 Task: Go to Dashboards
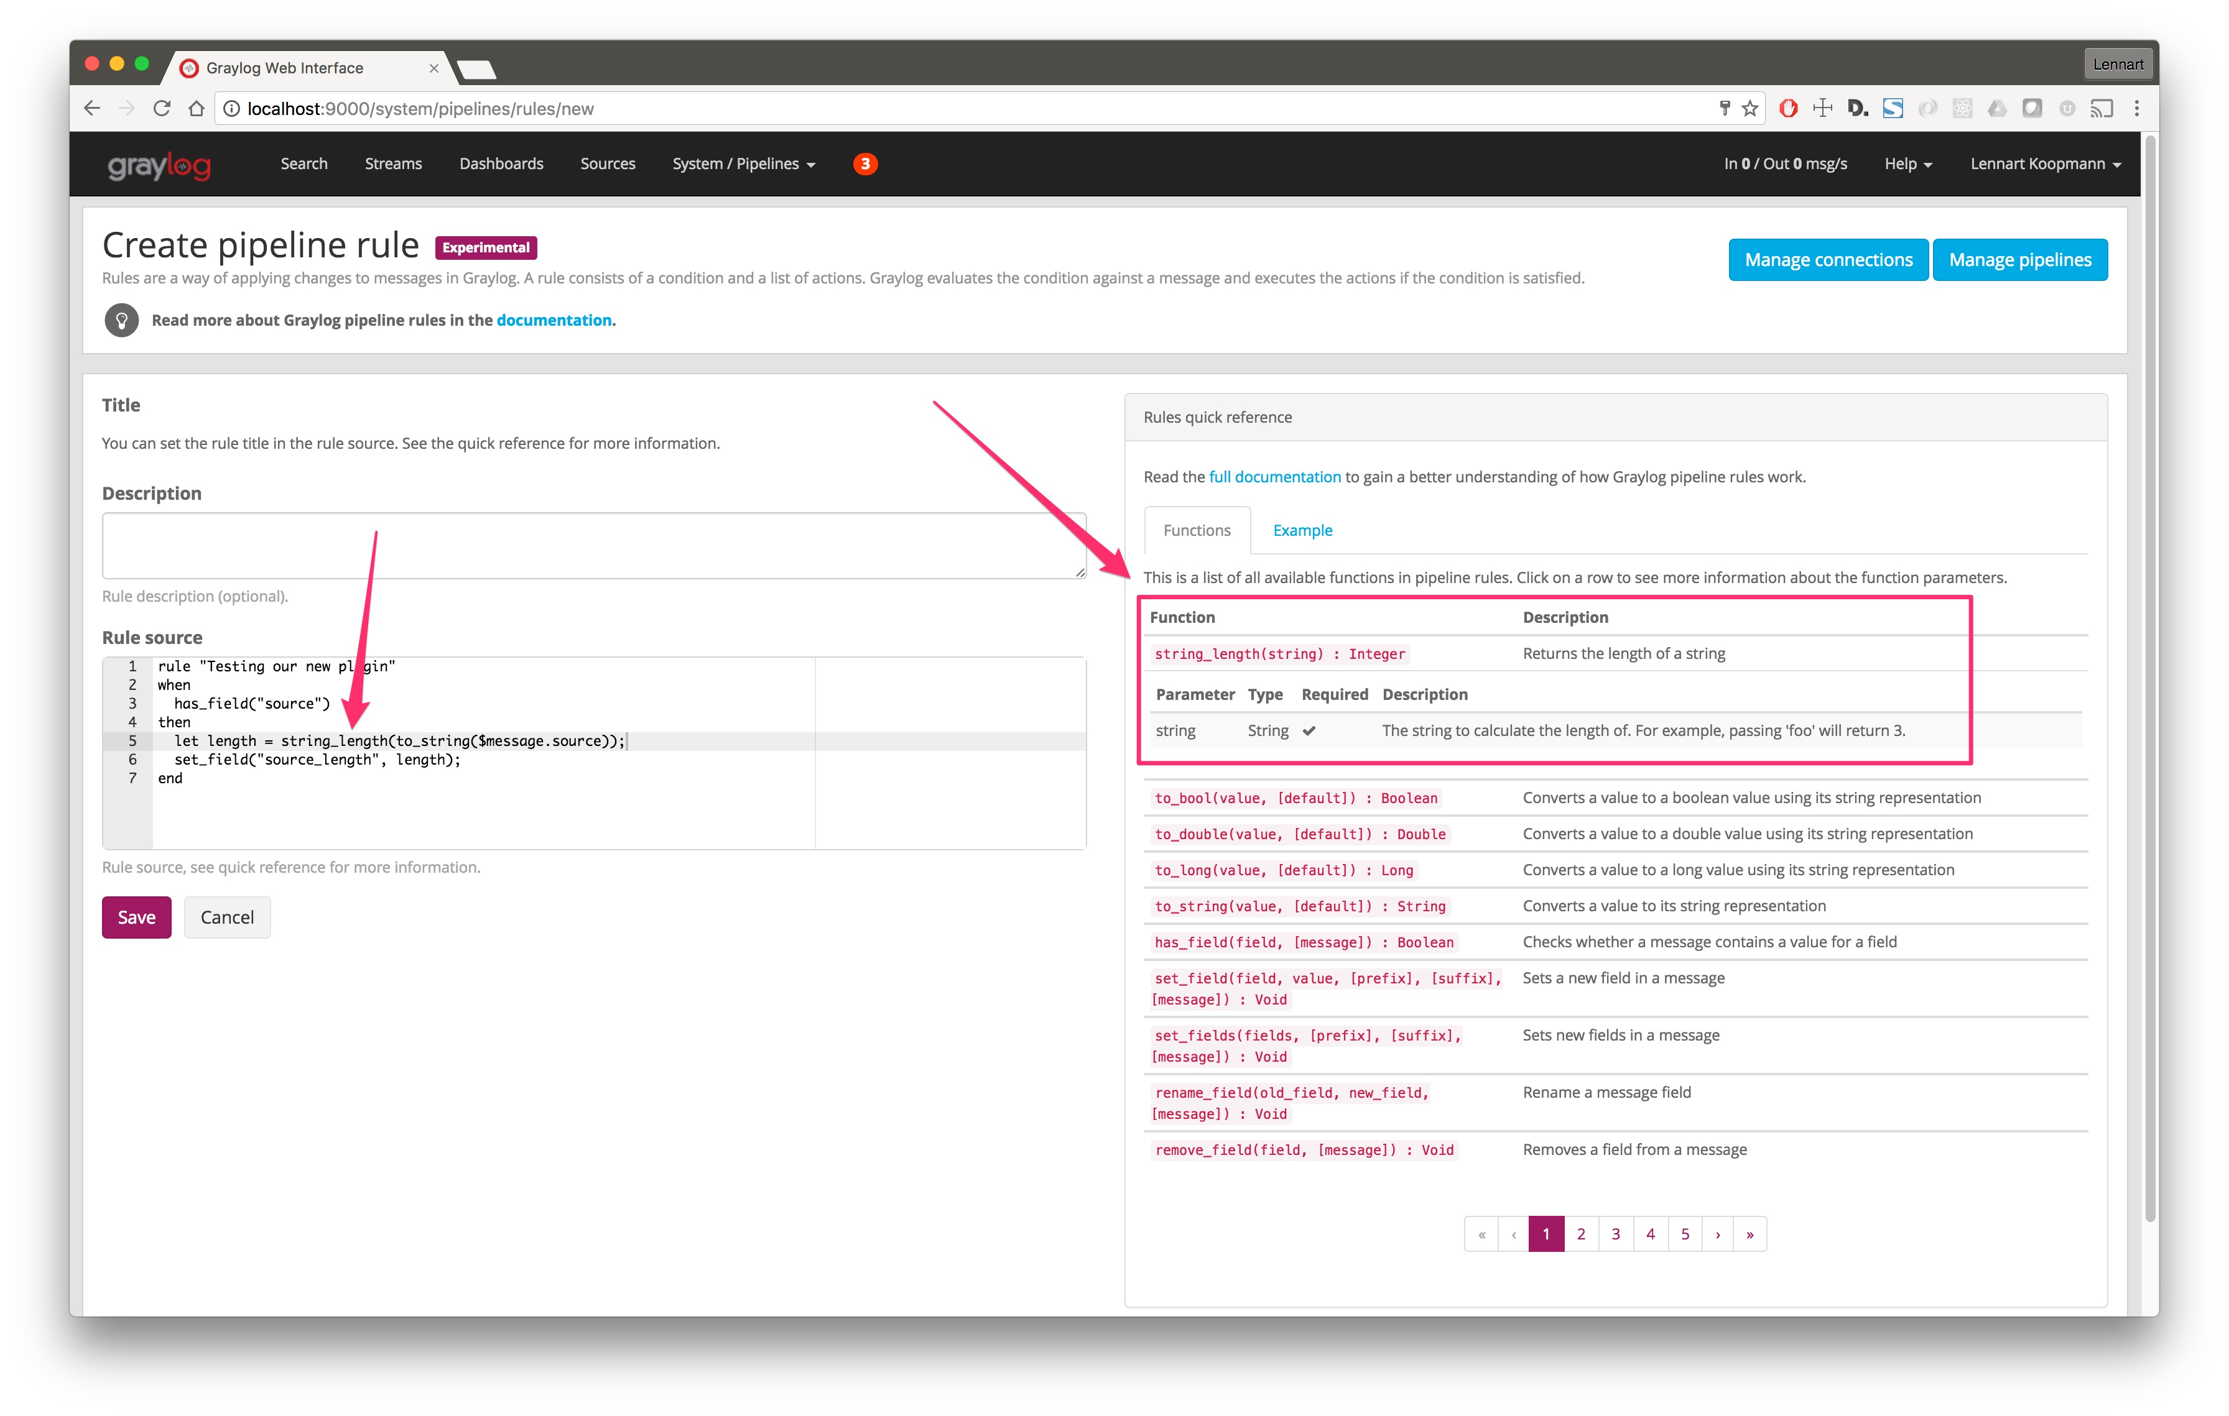click(x=501, y=163)
